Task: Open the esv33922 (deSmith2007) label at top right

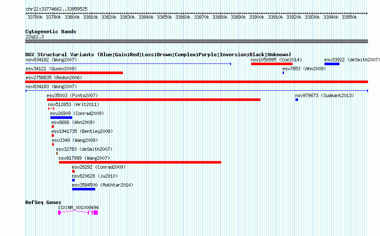Action: click(352, 60)
